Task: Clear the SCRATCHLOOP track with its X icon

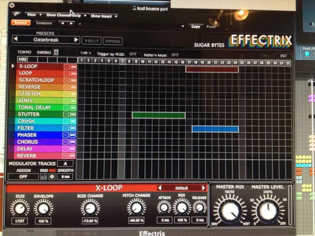Action: coord(67,80)
